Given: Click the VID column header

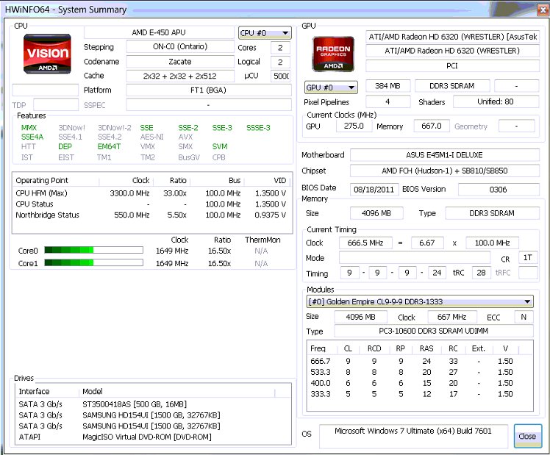Looking at the screenshot, I should click(x=268, y=180).
